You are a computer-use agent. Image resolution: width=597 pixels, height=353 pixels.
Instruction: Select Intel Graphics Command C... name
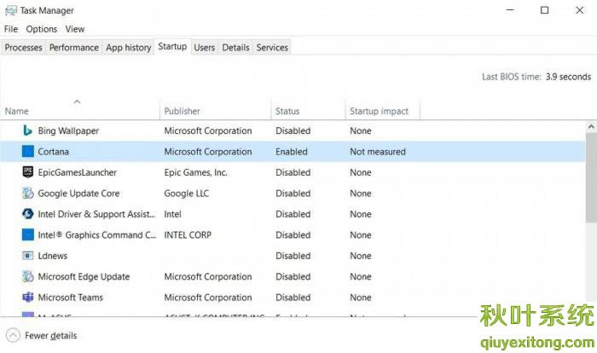96,235
